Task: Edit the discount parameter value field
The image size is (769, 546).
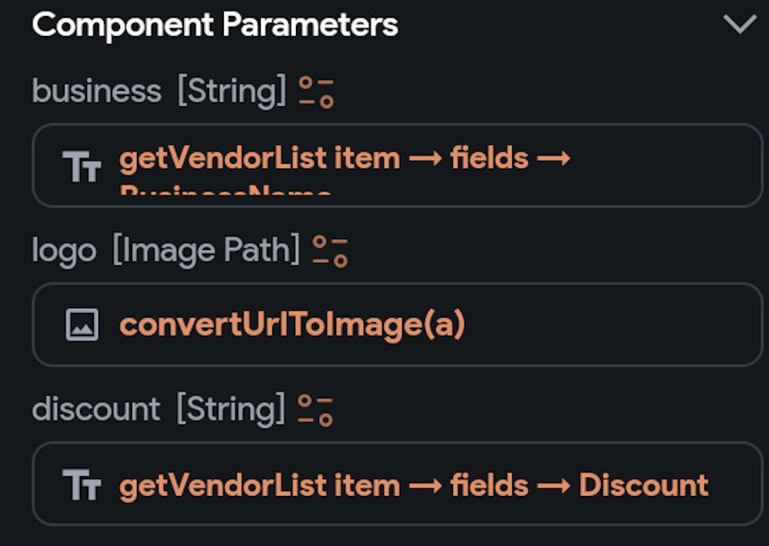Action: click(x=398, y=484)
